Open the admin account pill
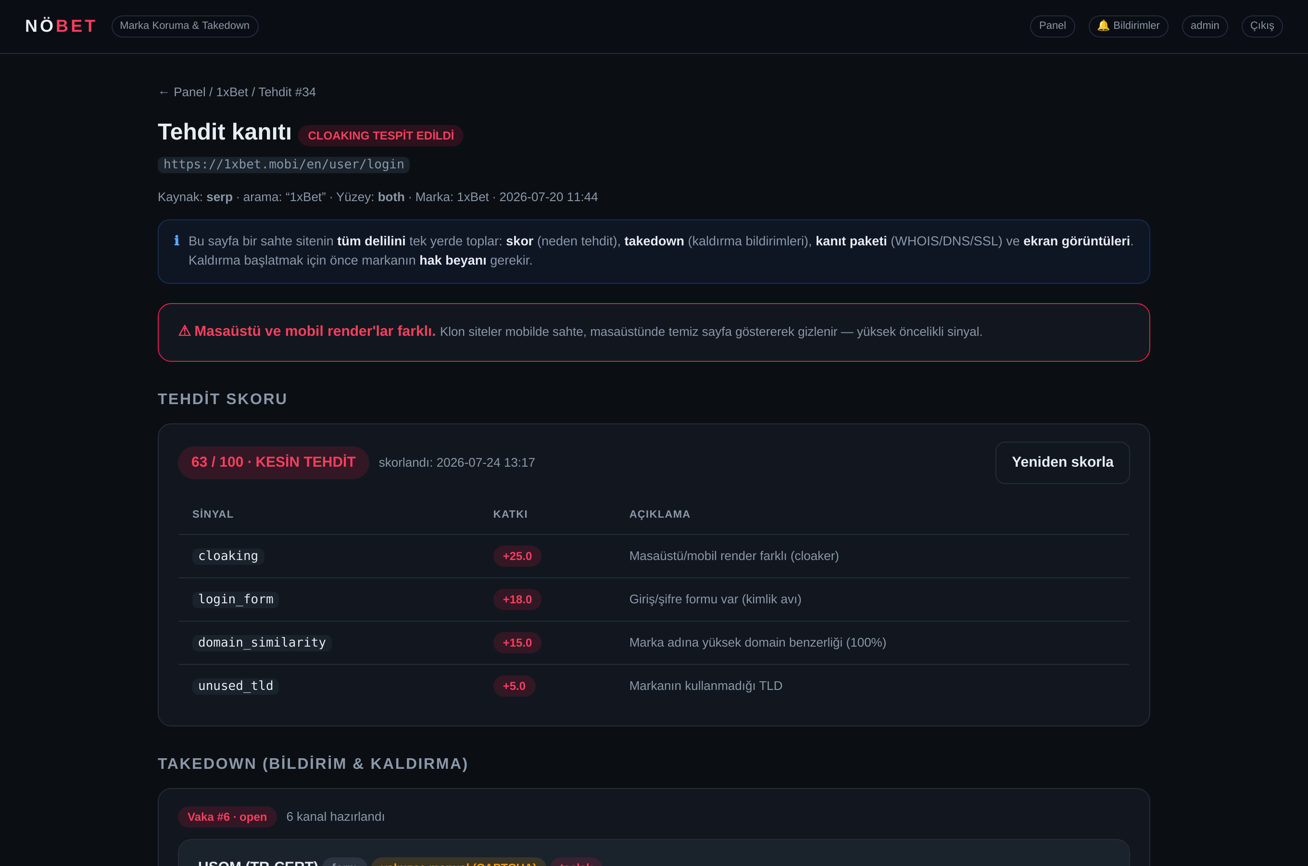1308x866 pixels. coord(1204,26)
